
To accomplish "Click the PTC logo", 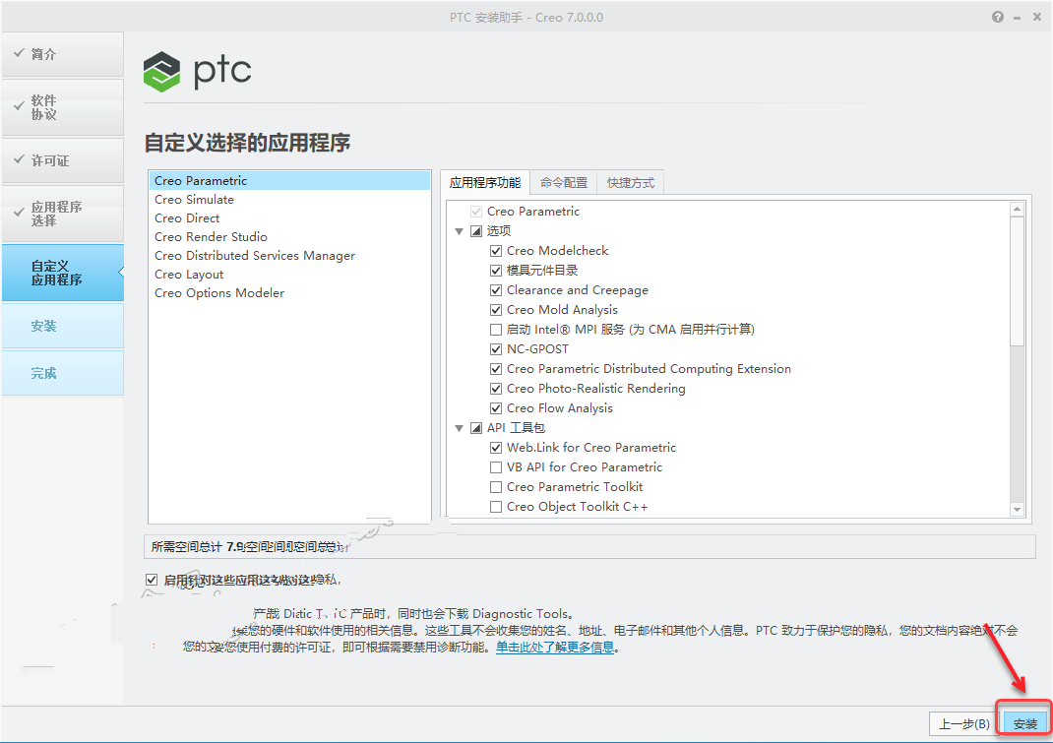I will point(198,71).
